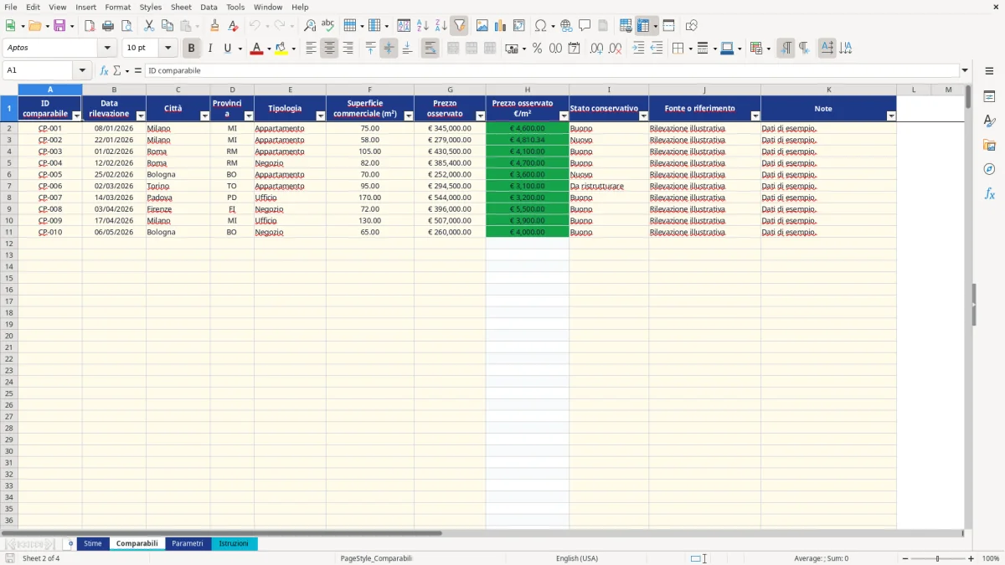
Task: Toggle Freeze Rows and Columns
Action: (x=644, y=26)
